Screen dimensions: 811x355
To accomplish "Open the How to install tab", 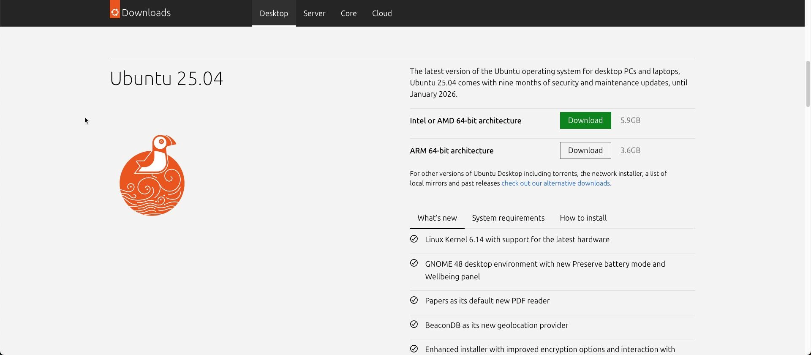I will 583,218.
